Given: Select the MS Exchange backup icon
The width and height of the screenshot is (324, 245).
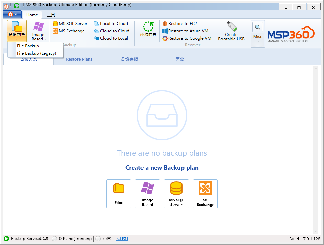Looking at the screenshot, I should 68,31.
